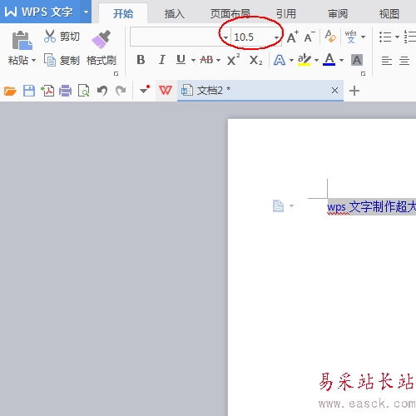Select the Format Painter brush
Screen dimensions: 416x416
click(101, 39)
